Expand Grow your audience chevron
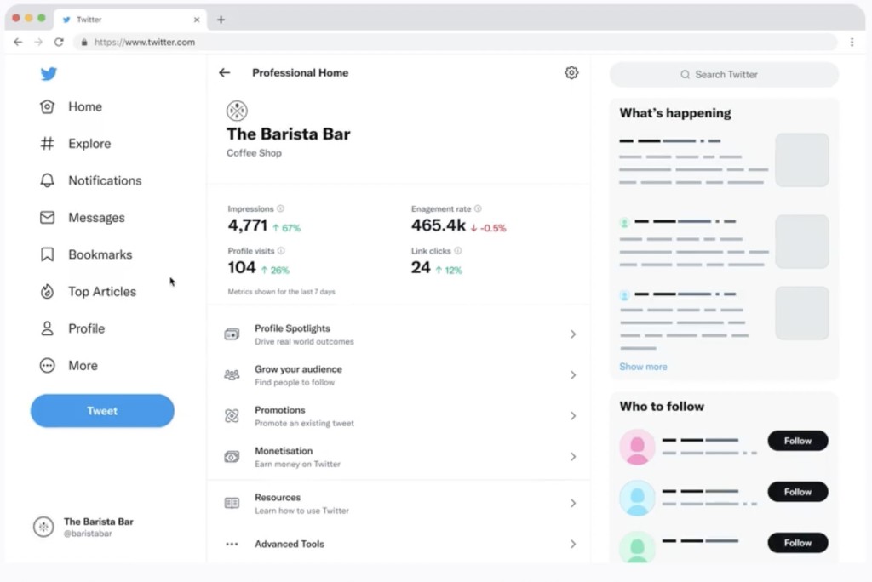Viewport: 872px width, 582px height. coord(573,375)
